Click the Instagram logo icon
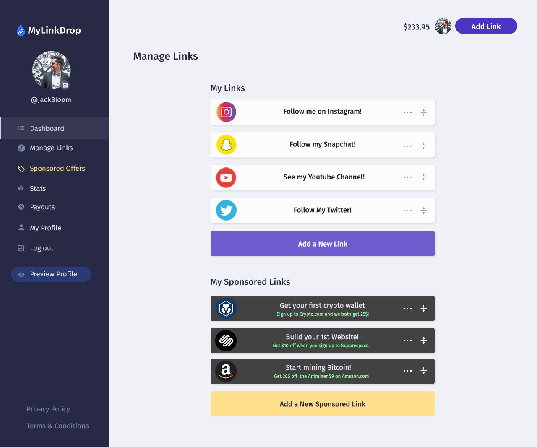 click(226, 112)
